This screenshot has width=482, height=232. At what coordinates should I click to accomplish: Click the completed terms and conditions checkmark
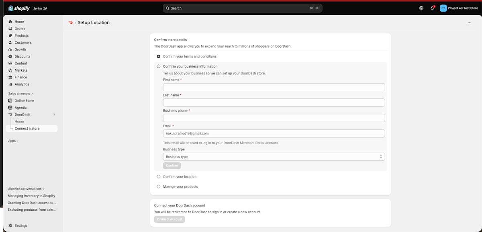[159, 56]
